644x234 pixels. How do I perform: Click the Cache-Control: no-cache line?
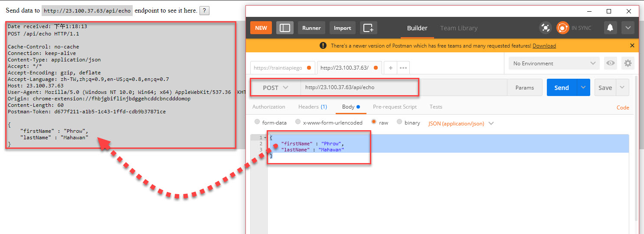(43, 47)
